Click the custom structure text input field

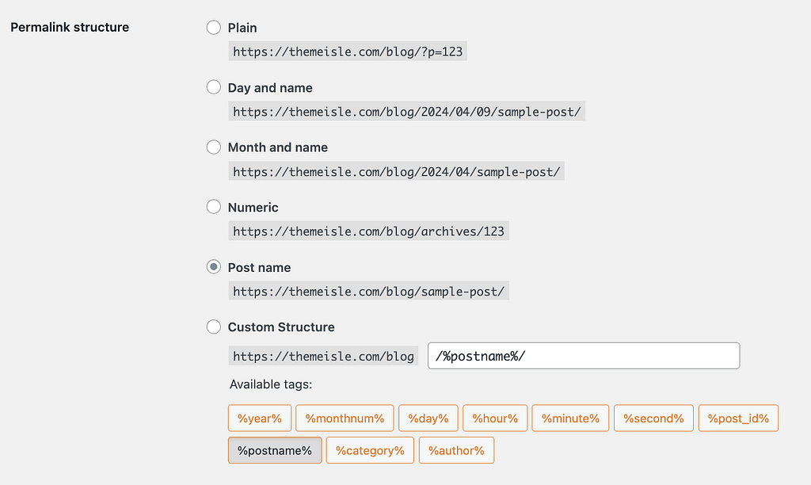click(x=584, y=356)
